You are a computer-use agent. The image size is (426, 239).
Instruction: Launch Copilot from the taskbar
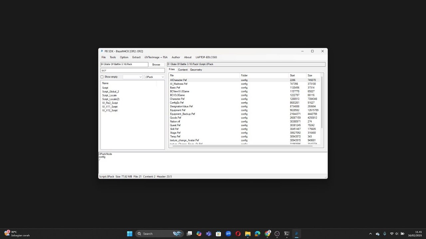tap(199, 234)
